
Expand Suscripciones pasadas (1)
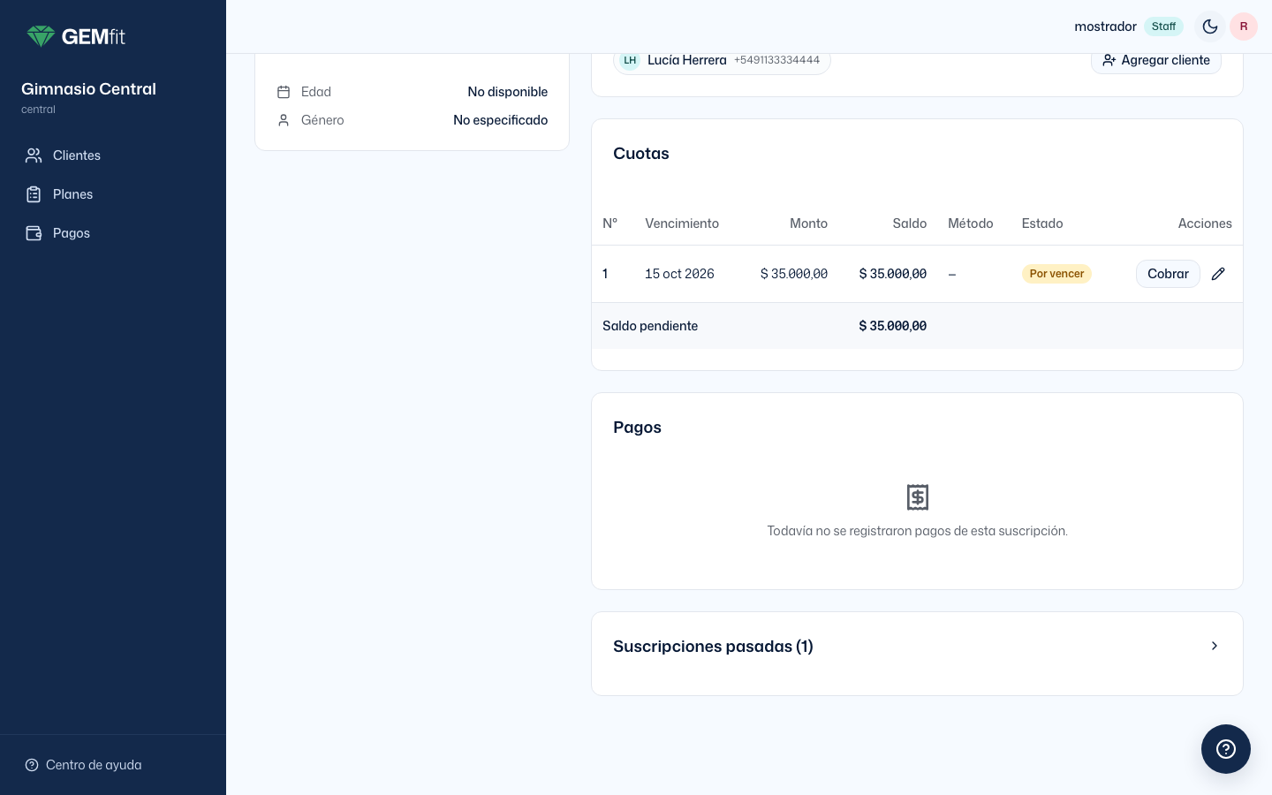tap(917, 647)
